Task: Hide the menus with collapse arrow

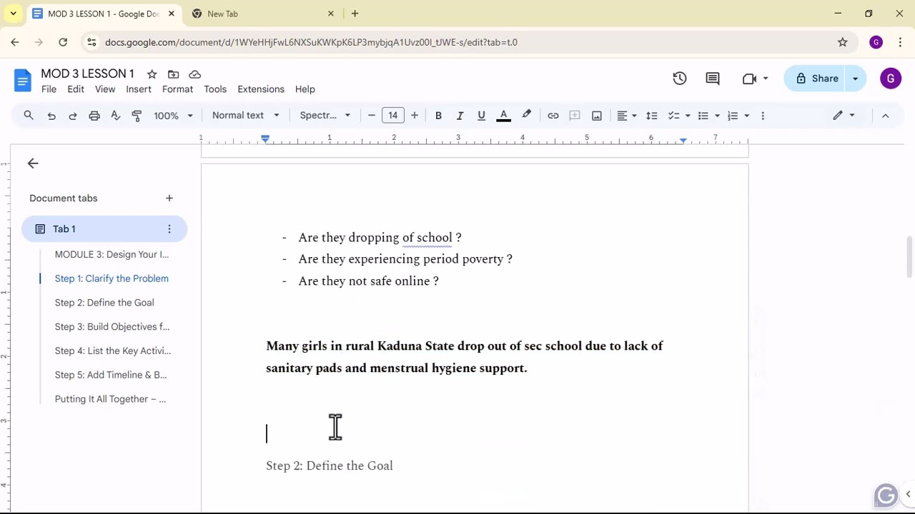Action: coord(885,116)
